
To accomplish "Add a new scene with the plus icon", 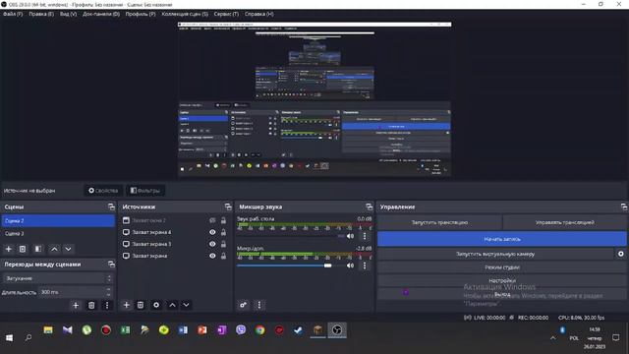I will coord(9,249).
